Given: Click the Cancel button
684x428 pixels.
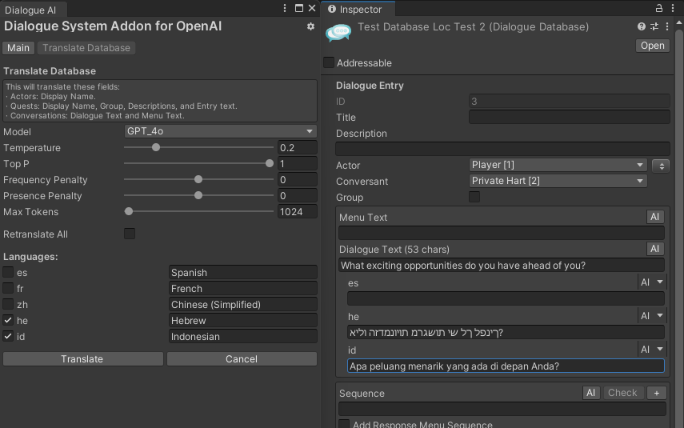Looking at the screenshot, I should pyautogui.click(x=242, y=358).
